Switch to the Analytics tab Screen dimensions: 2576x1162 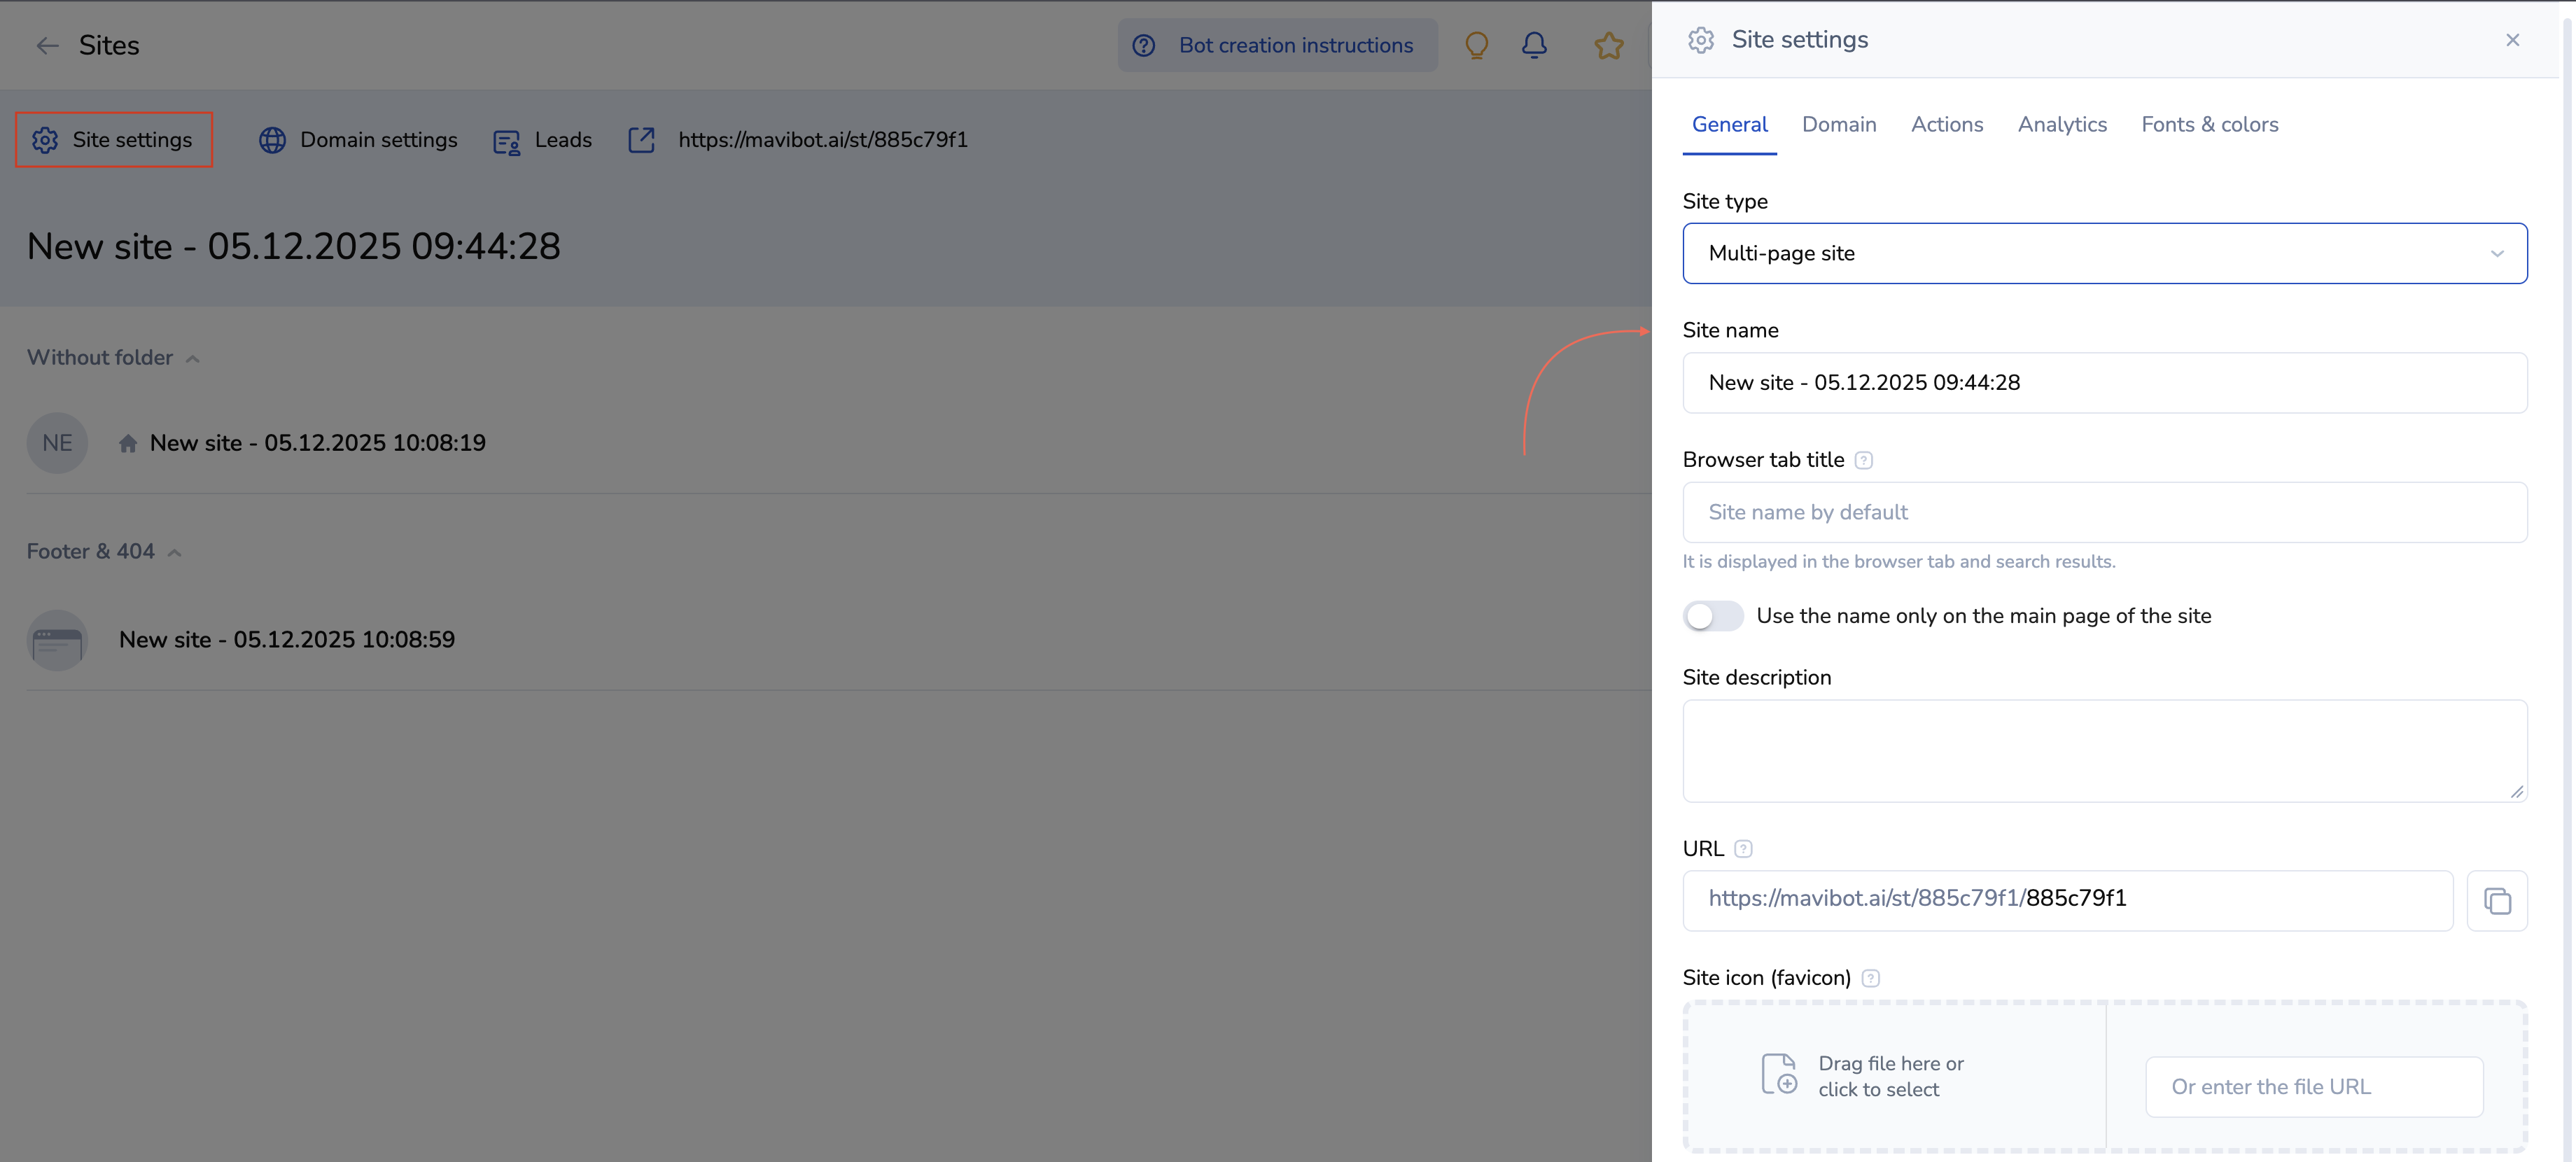(2061, 125)
